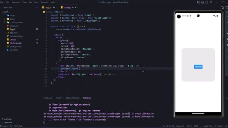
Task: Switch to the App.js editor tab
Action: [x=48, y=7]
